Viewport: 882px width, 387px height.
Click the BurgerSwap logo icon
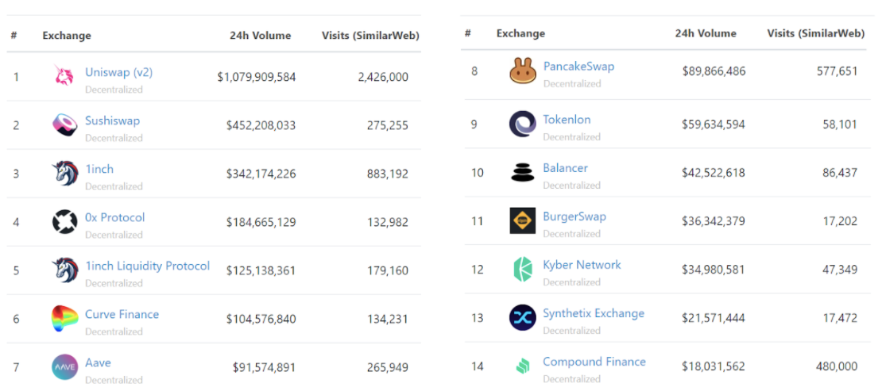(522, 221)
